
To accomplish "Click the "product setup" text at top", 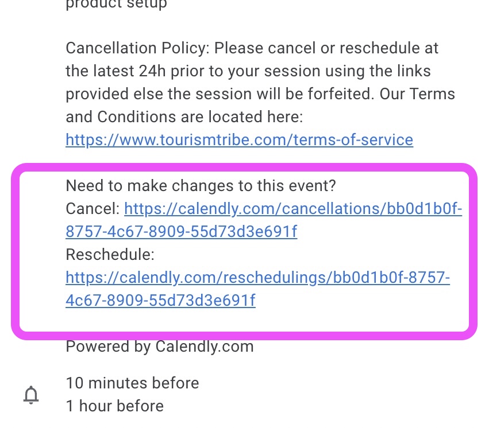I will [x=116, y=5].
